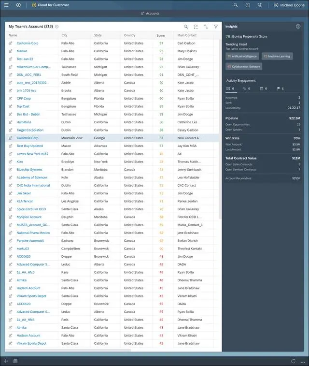Expand My Team's Account view dropdown
Screen dimensions: 309x366
(56, 27)
